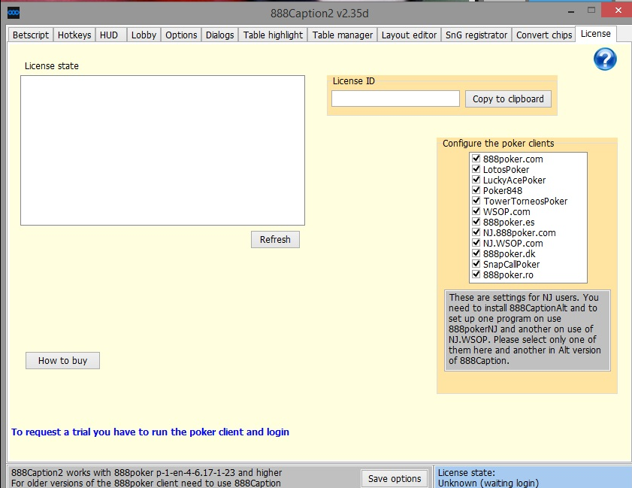Click the Refresh button
This screenshot has width=632, height=488.
[x=275, y=240]
